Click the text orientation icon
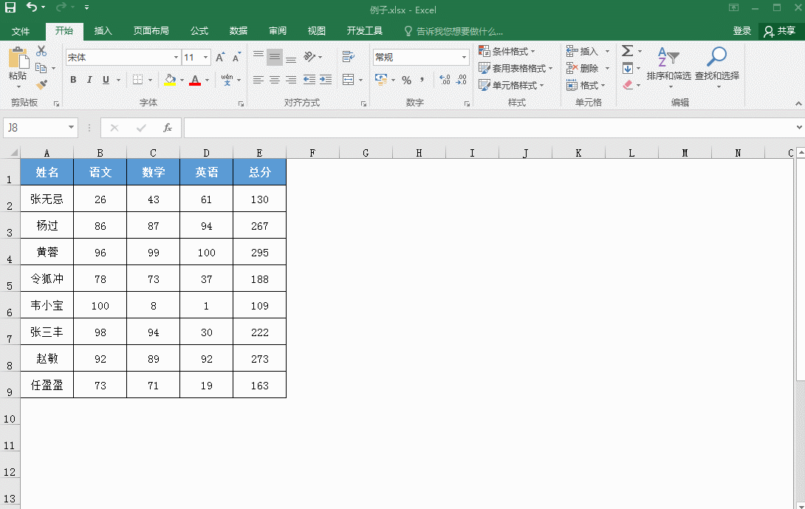 (x=309, y=56)
